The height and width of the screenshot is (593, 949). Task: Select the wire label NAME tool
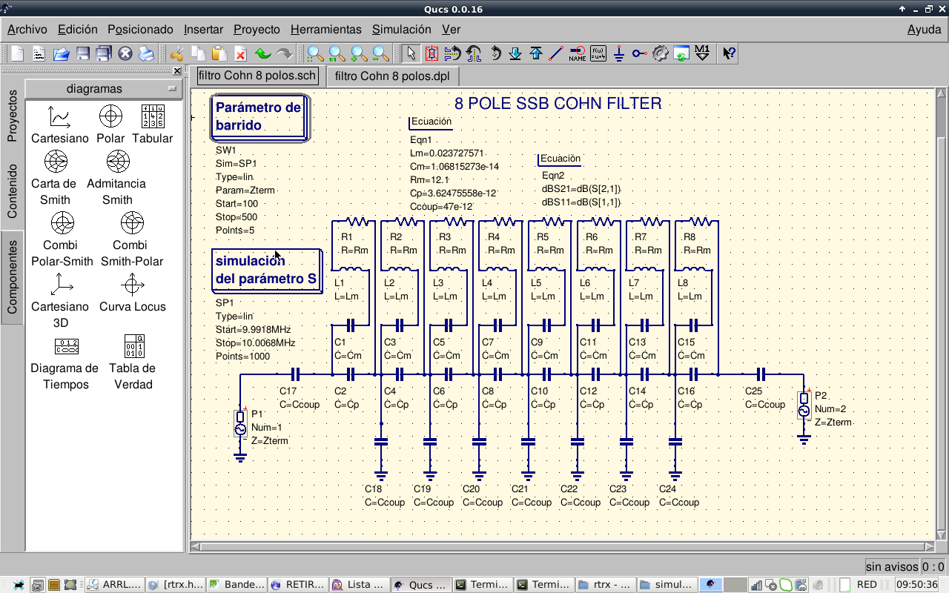click(x=577, y=53)
